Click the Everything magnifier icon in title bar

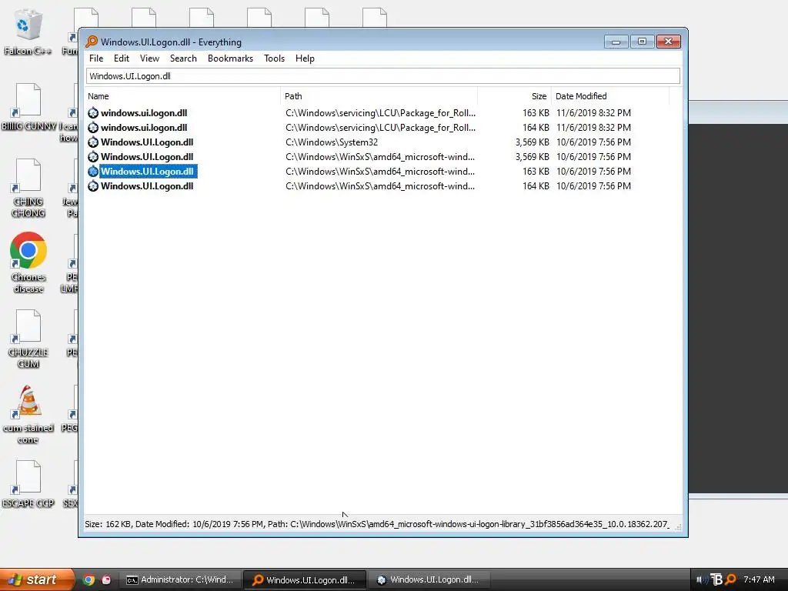click(92, 42)
